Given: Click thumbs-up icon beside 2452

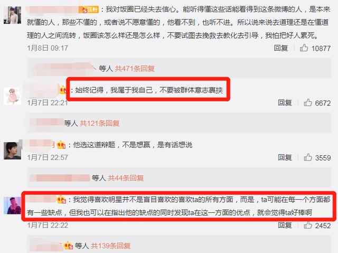Looking at the screenshot, I should pos(308,225).
